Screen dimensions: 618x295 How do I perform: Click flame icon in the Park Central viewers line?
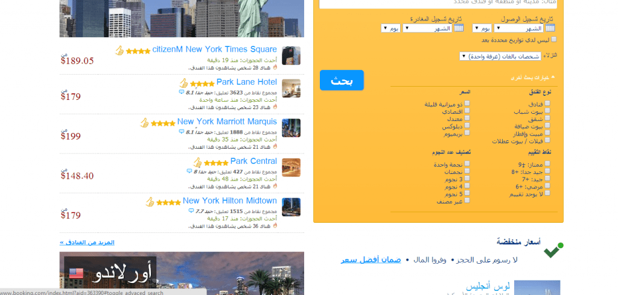[275, 185]
